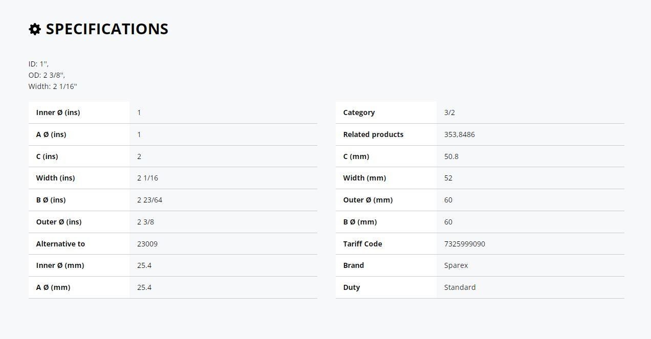Click the Alternative to value 23009
Screen dimensions: 651x339
(147, 244)
